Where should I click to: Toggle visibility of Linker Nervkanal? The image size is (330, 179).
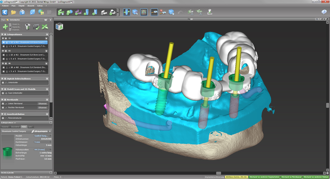tap(3, 103)
